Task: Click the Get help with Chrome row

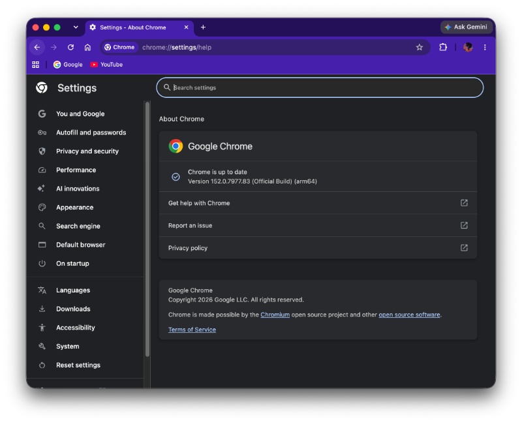Action: (x=318, y=203)
